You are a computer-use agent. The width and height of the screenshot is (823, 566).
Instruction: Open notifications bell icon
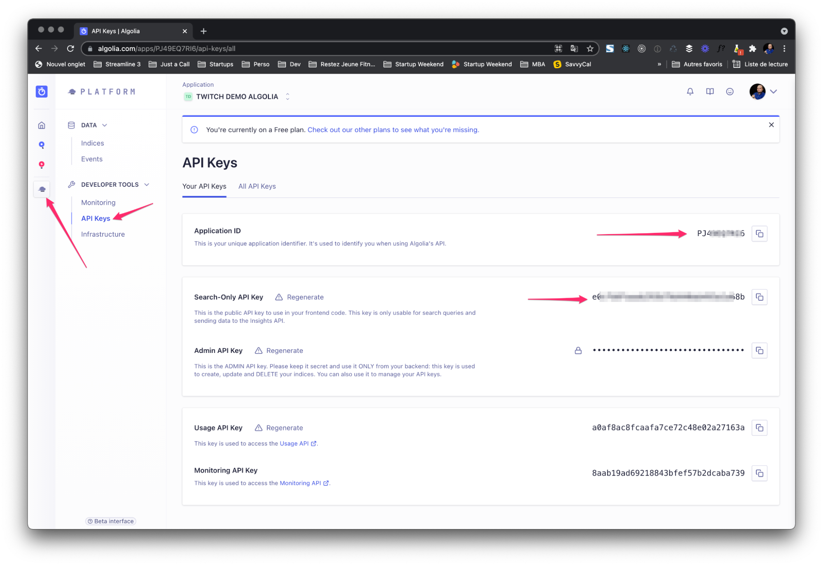pos(690,91)
